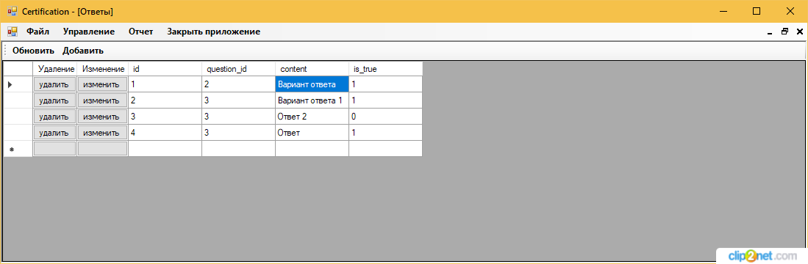Select the cell 'Вариант ответа' in content column
Viewport: 808px width, 264px height.
tap(312, 84)
